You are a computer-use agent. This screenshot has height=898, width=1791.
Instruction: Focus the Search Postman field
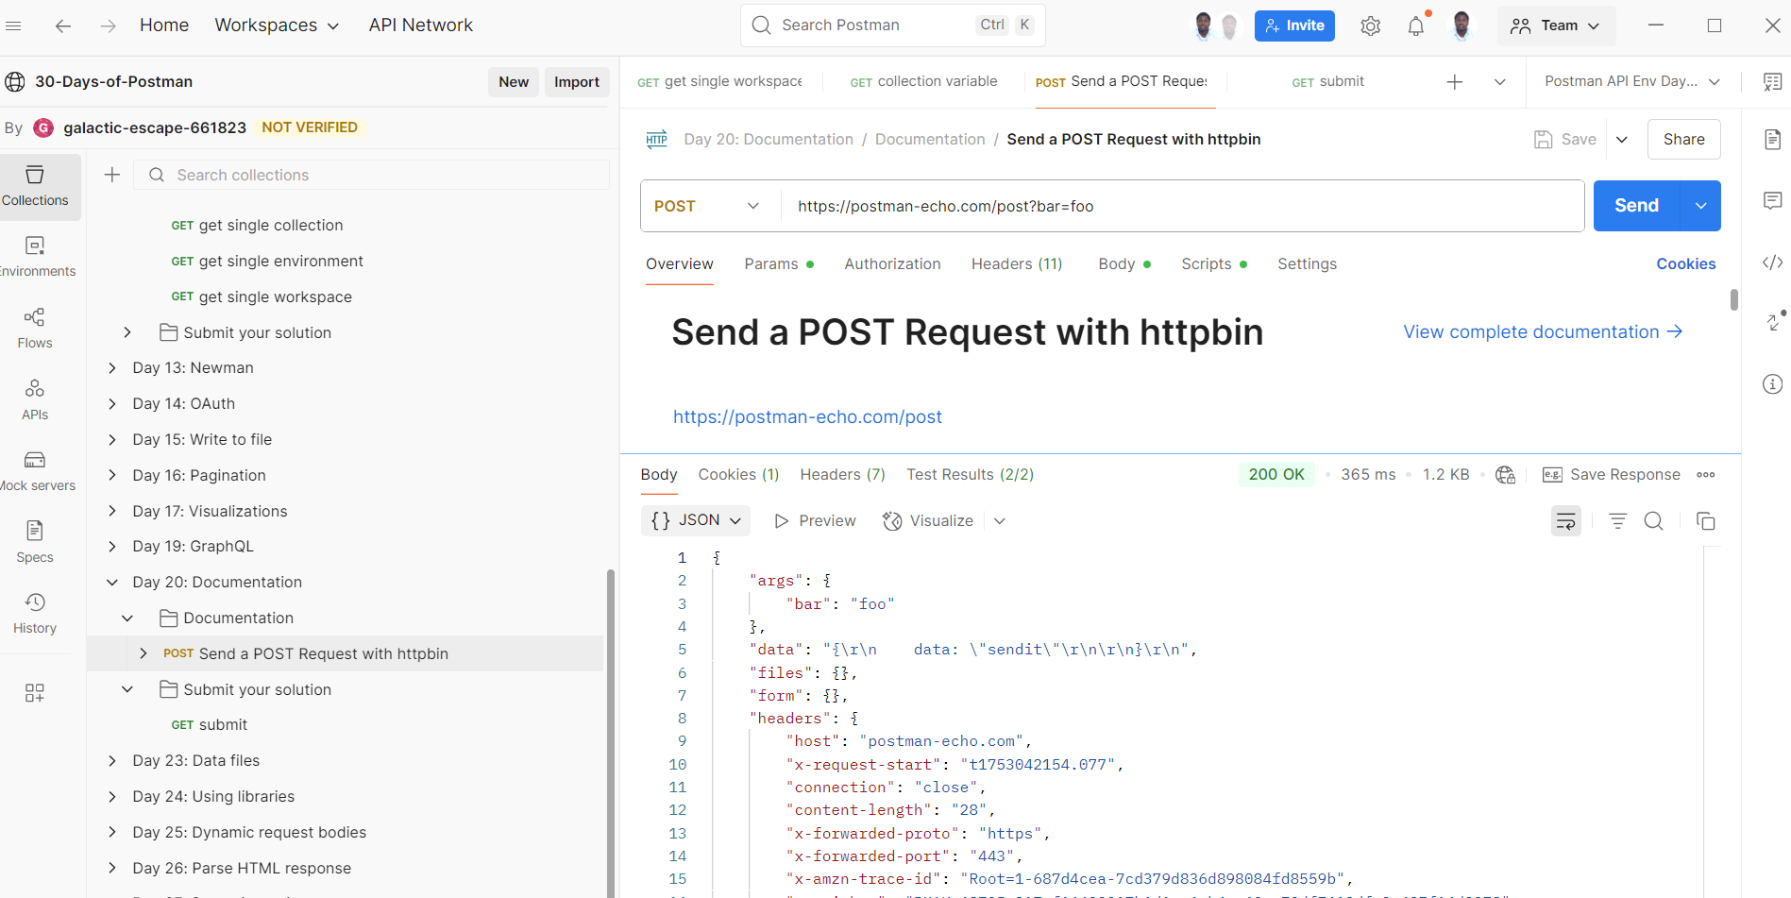point(892,25)
